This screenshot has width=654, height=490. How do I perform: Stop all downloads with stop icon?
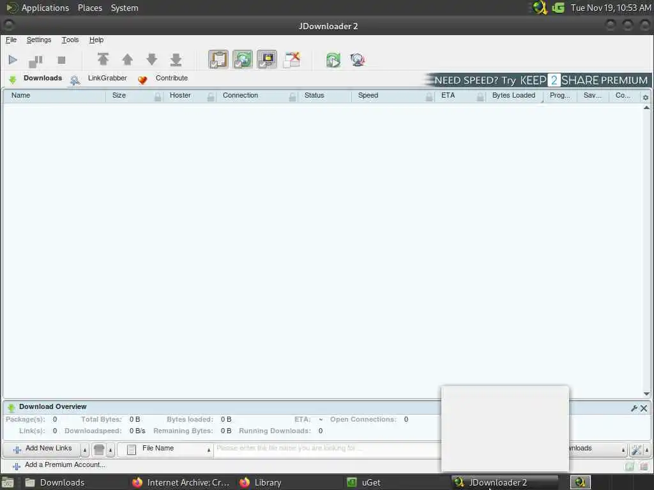61,60
